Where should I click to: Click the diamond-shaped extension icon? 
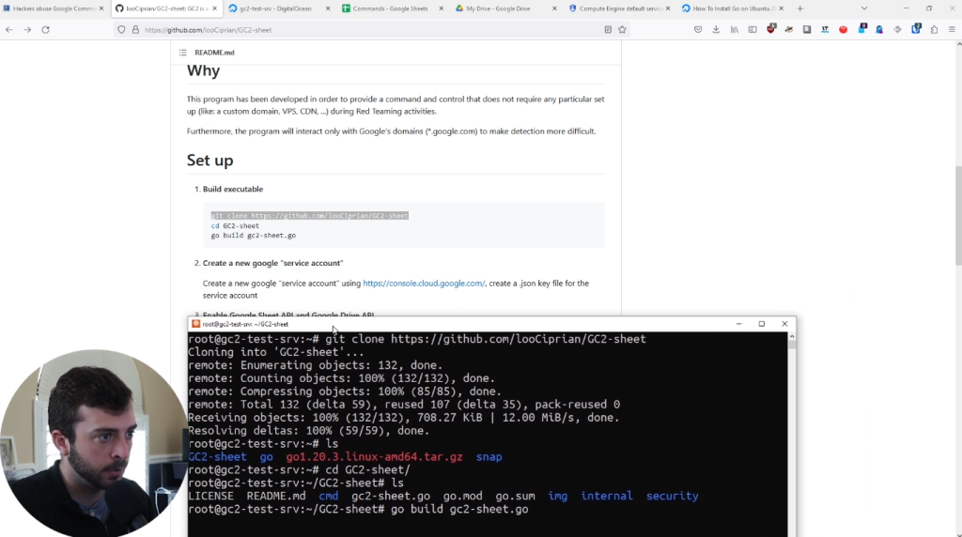(897, 29)
